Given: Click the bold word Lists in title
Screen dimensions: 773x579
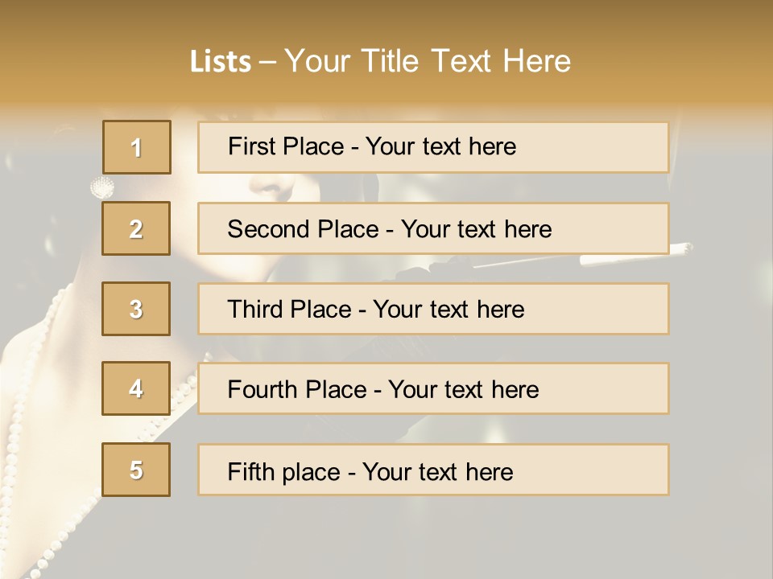Looking at the screenshot, I should coord(221,62).
